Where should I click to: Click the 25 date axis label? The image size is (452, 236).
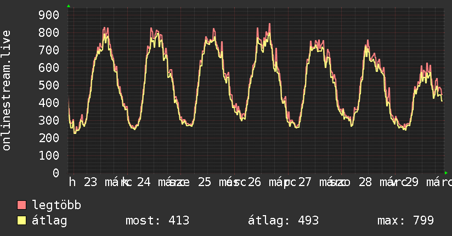tap(205, 182)
